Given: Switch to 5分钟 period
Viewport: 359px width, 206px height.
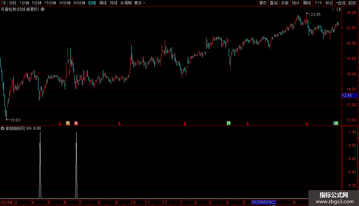Looking at the screenshot, I should 37,3.
